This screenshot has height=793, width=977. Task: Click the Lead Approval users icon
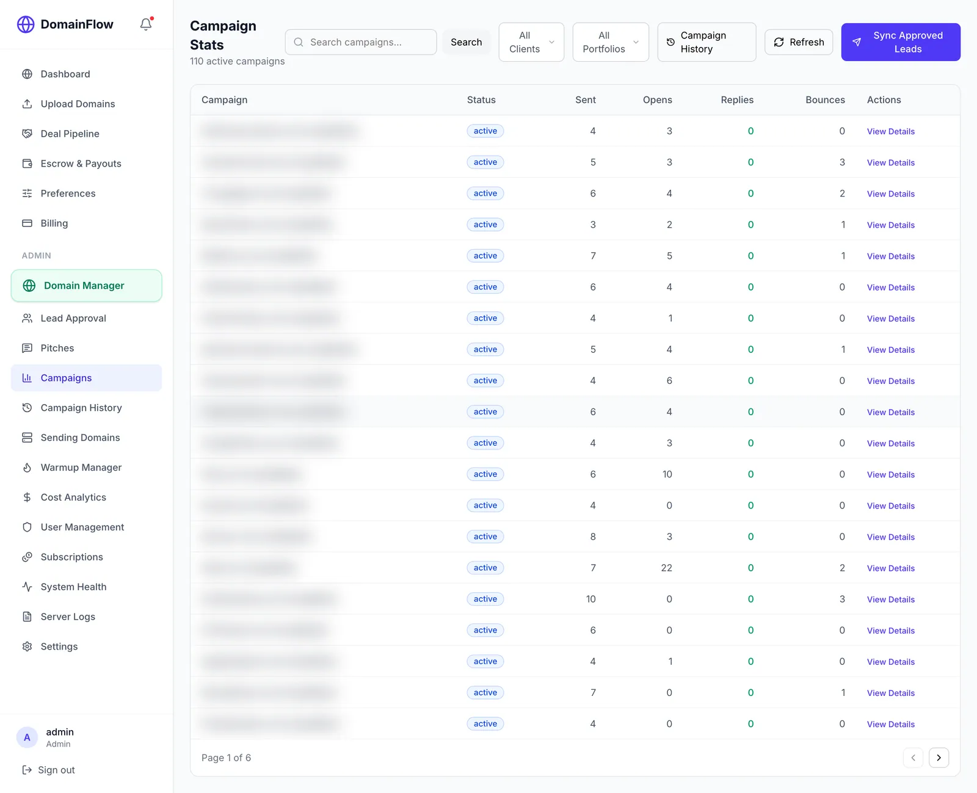click(27, 318)
